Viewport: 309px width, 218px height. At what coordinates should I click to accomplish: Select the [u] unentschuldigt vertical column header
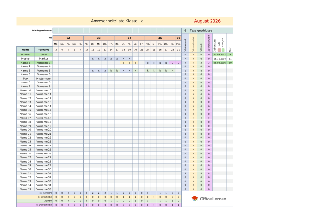[209, 43]
